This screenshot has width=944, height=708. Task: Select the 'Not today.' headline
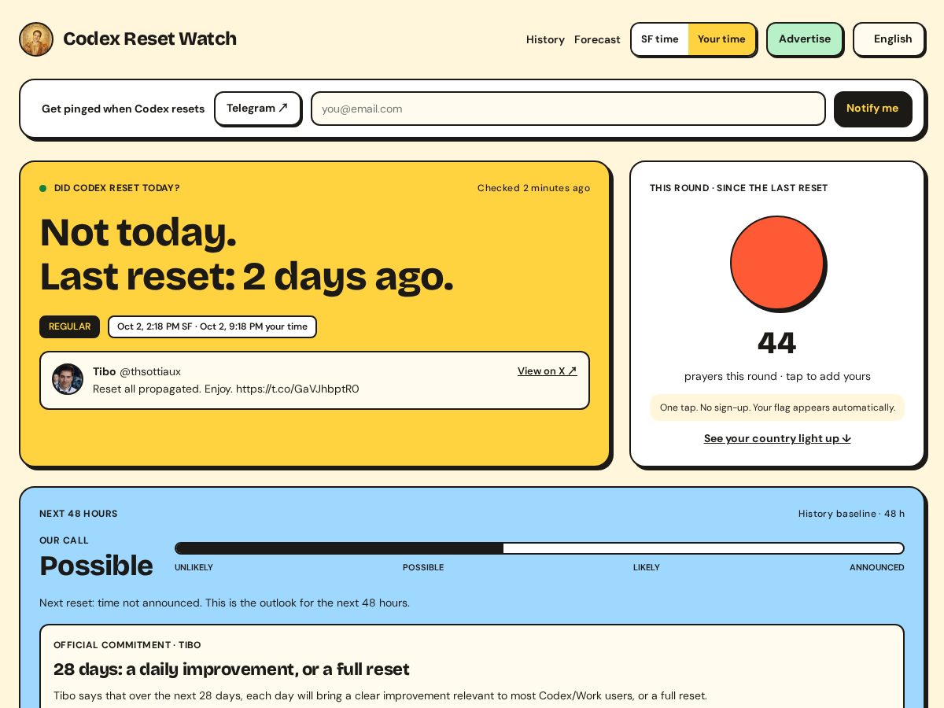pos(138,232)
